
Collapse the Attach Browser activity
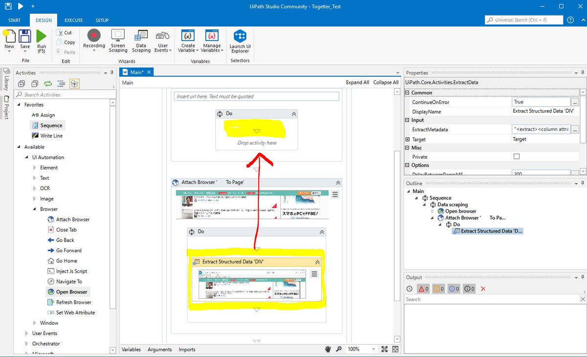338,182
